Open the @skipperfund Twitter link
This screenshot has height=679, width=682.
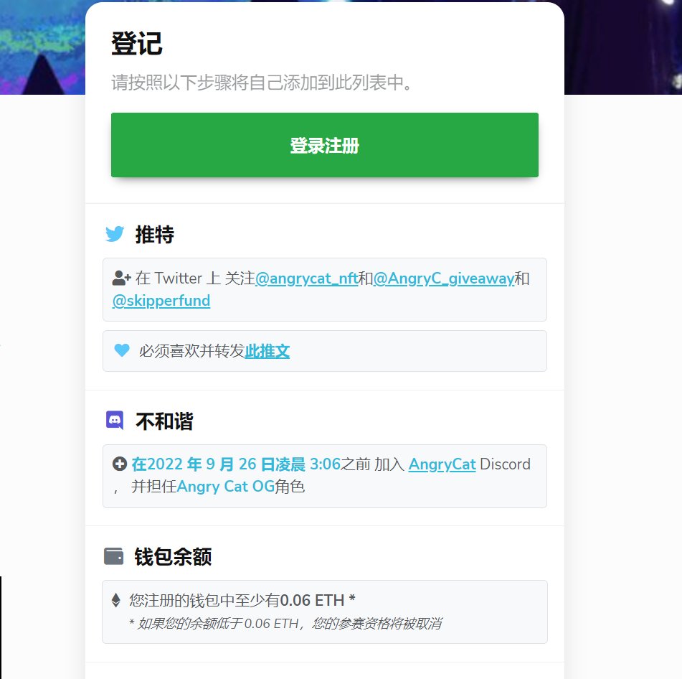(161, 301)
